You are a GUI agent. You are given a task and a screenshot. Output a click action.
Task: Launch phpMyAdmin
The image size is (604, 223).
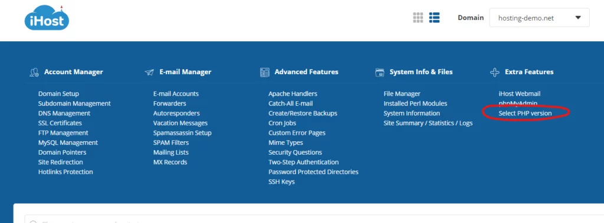518,104
